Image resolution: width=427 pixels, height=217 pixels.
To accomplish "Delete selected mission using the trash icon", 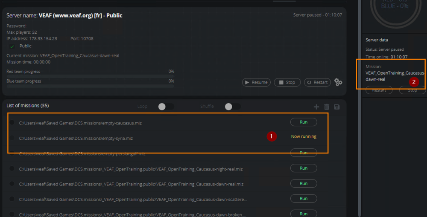I will [x=327, y=107].
